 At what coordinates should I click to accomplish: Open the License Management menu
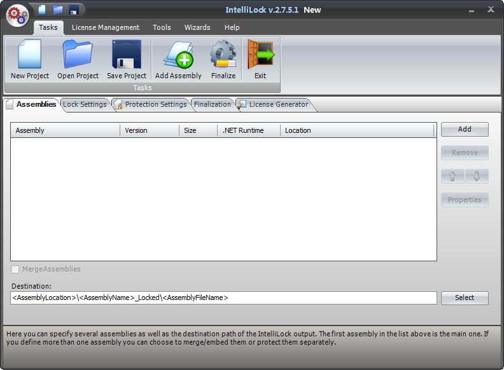(x=106, y=27)
